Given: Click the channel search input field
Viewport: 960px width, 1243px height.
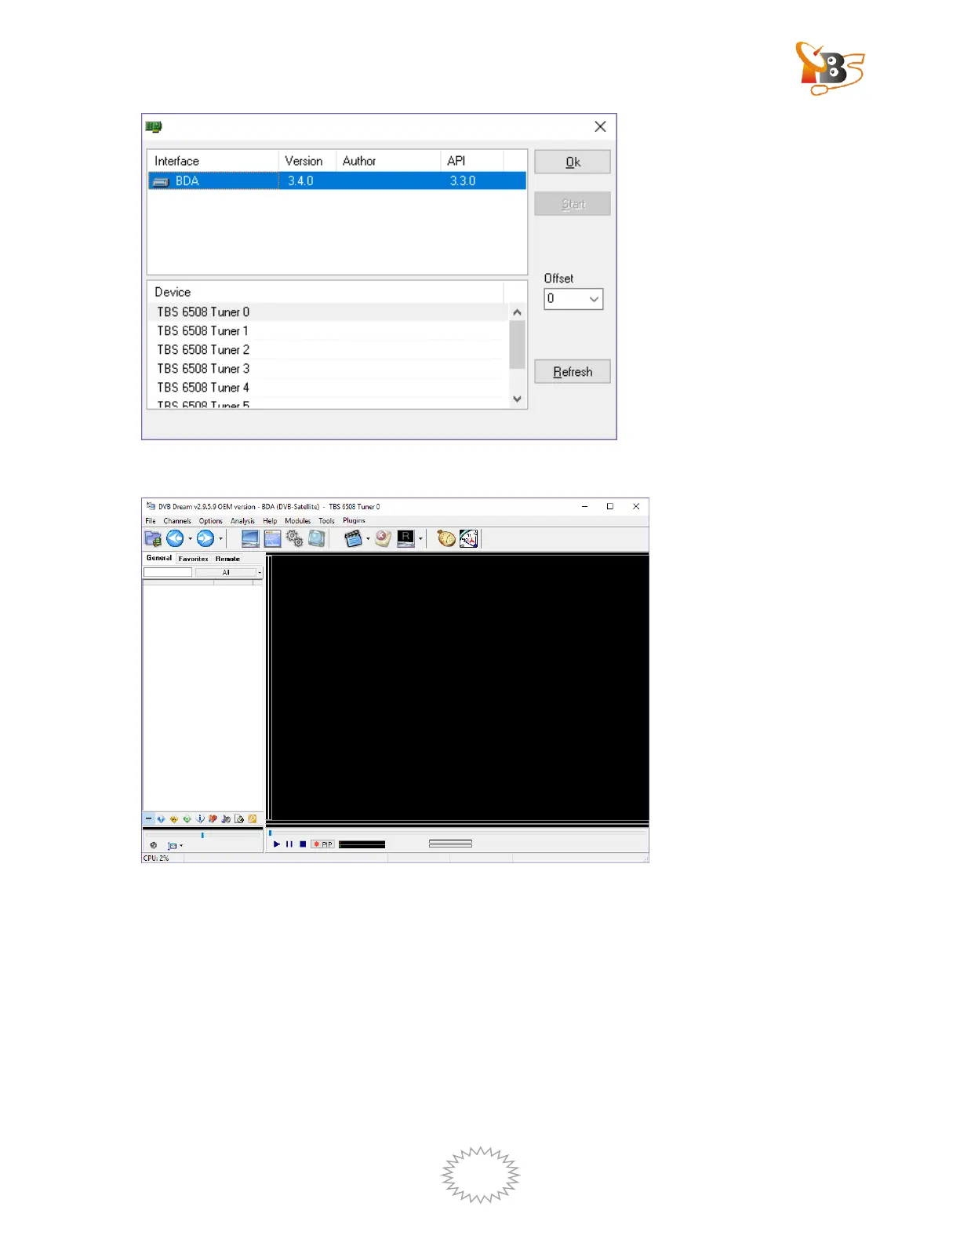Looking at the screenshot, I should click(x=168, y=572).
